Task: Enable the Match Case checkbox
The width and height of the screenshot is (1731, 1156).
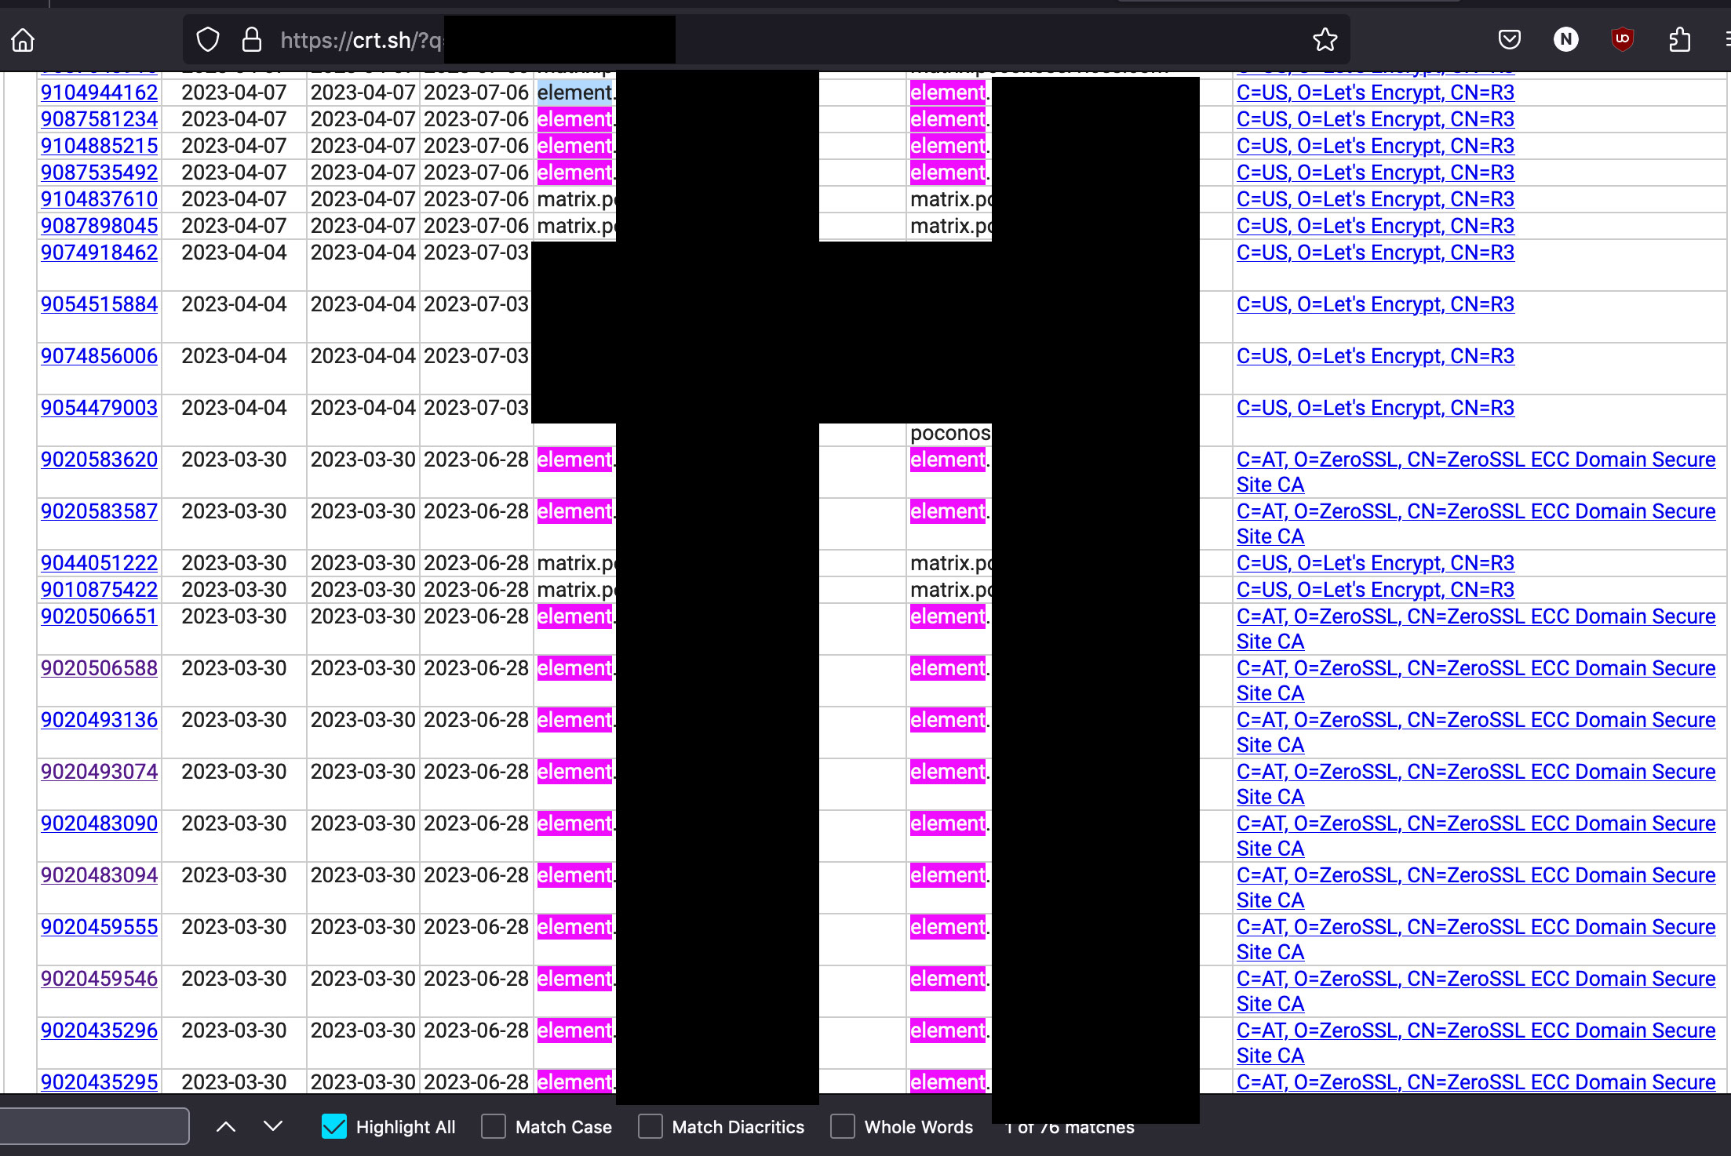Action: (x=494, y=1126)
